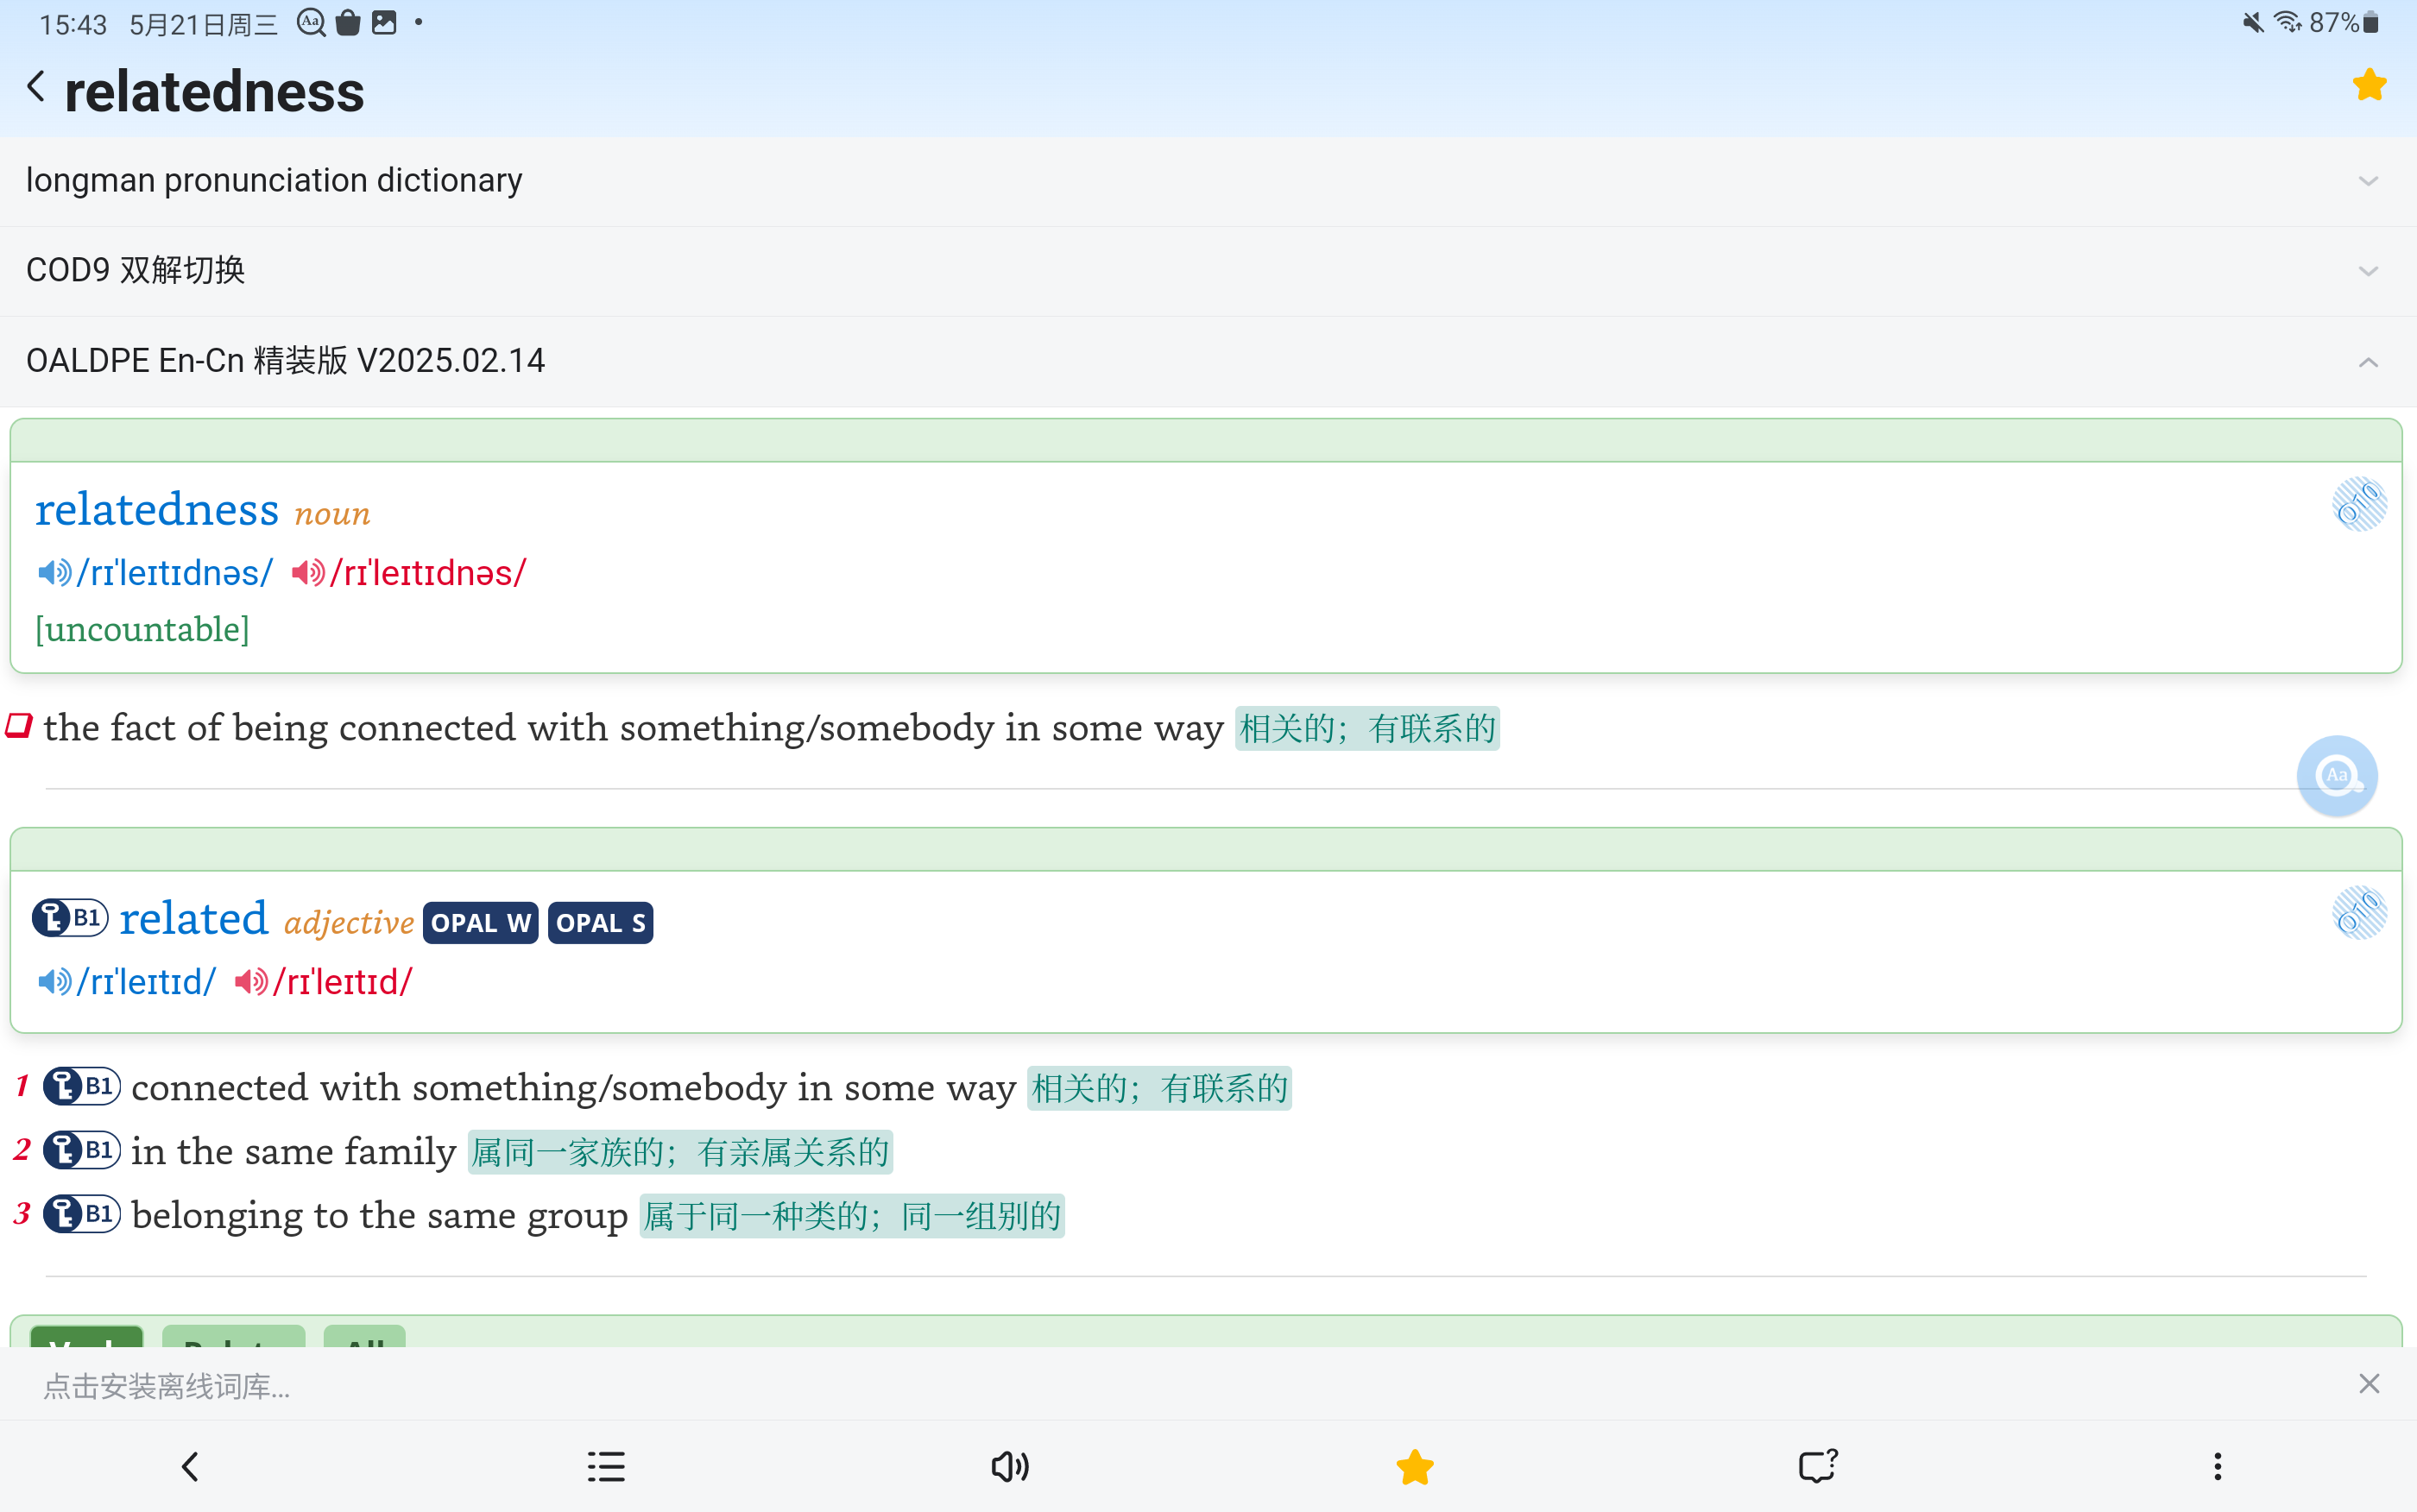Viewport: 2417px width, 1512px height.
Task: Tap the muted sound status icon
Action: tap(2252, 23)
